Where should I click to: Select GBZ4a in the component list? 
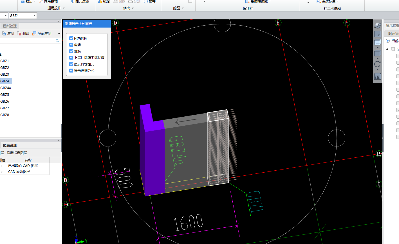coord(6,88)
